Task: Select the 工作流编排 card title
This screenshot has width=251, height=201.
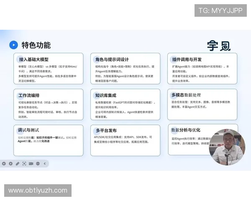Action: click(29, 95)
